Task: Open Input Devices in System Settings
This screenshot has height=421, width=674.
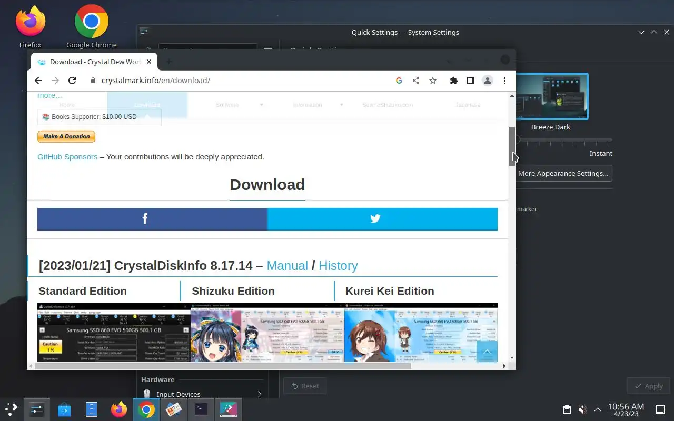Action: (202, 394)
